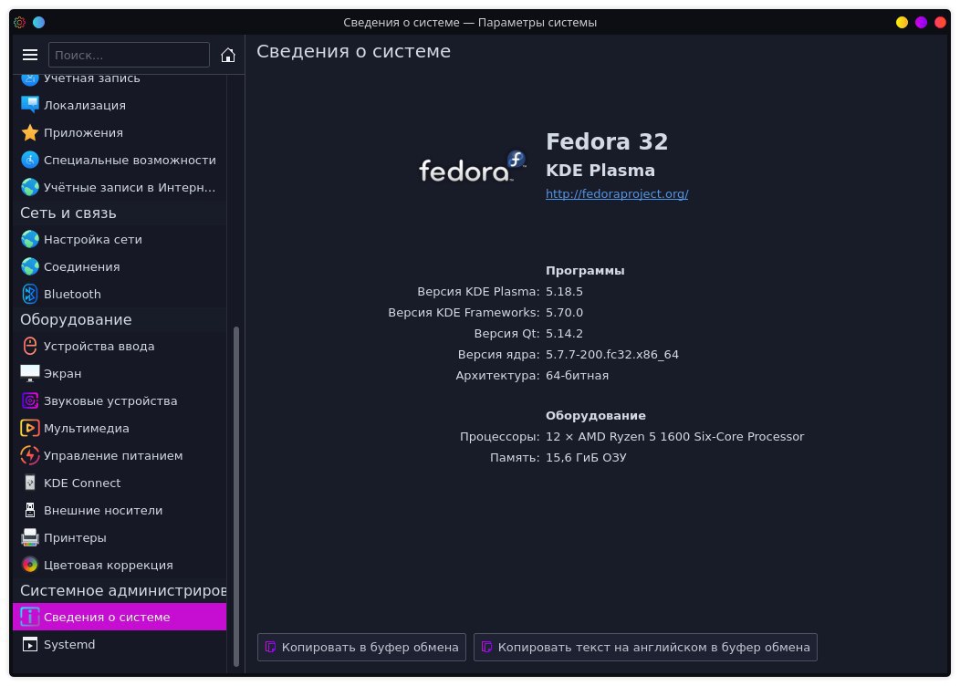The height and width of the screenshot is (686, 960).
Task: Focus the Поиск search field
Action: click(x=129, y=55)
